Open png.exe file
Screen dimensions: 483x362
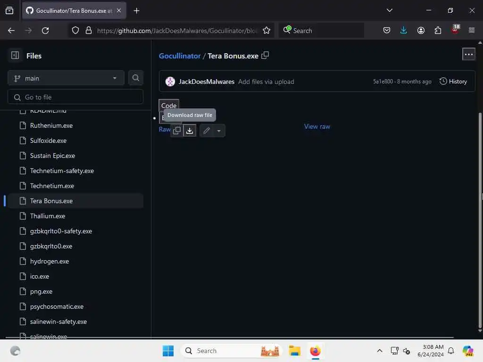tap(75, 291)
